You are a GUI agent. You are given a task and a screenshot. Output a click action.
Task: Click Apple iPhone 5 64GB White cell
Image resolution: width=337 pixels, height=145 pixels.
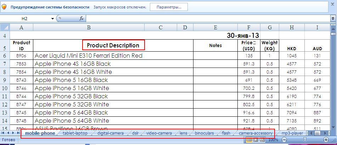point(113,121)
